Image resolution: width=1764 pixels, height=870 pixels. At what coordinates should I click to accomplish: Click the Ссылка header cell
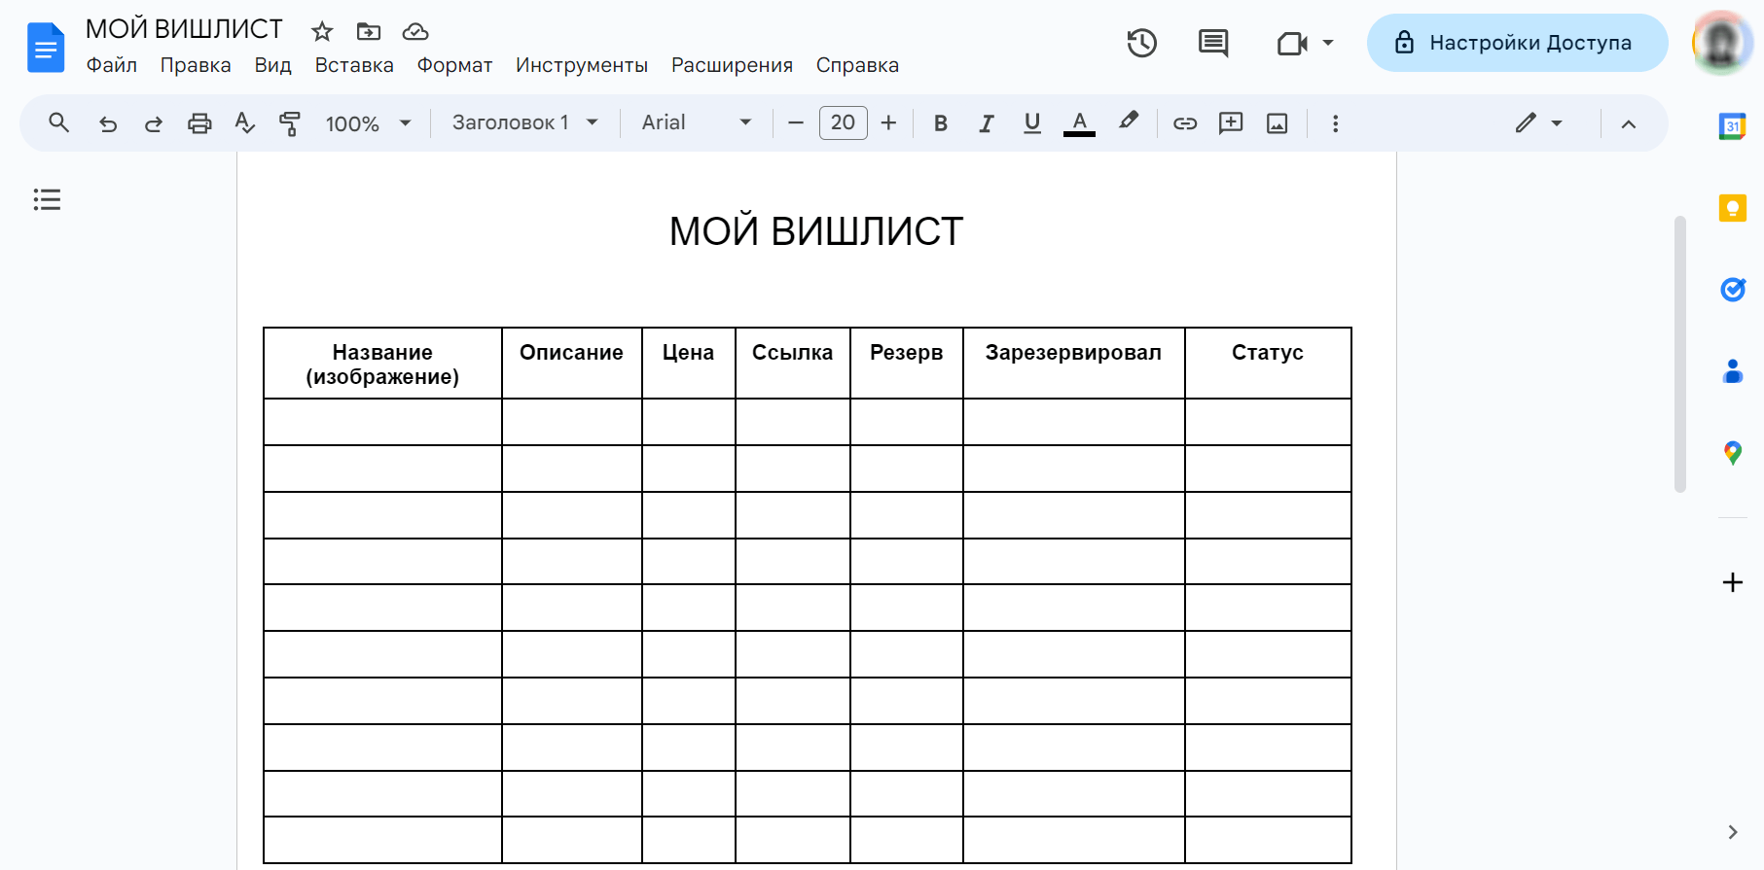793,364
